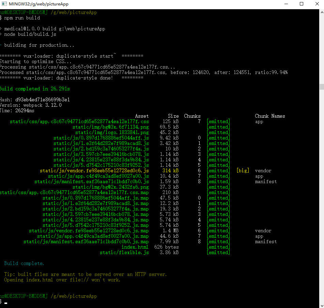Click 'node build/build.js' line
Image resolution: width=324 pixels, height=308 pixels.
[x=30, y=34]
